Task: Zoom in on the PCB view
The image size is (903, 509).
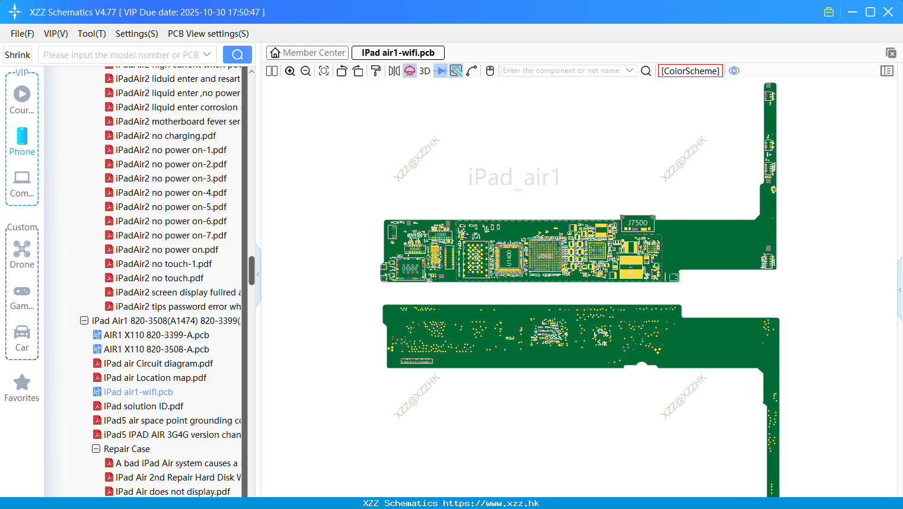Action: [290, 71]
